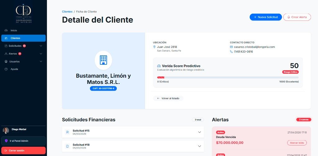The width and height of the screenshot is (318, 156).
Task: Click the Bustamante, Limón y Matos S.R.L. name
Action: [103, 79]
